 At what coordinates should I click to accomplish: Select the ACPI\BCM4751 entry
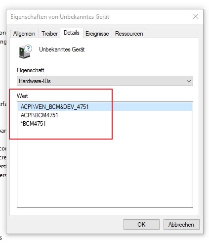(39, 115)
